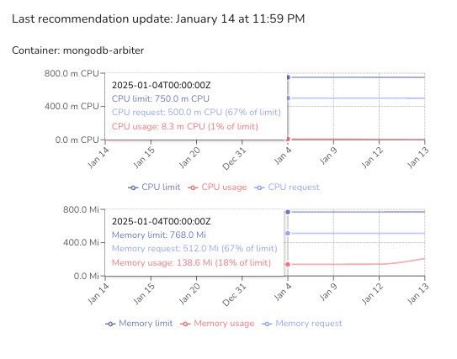
Task: Toggle Memory limit series in legend
Action: (139, 324)
